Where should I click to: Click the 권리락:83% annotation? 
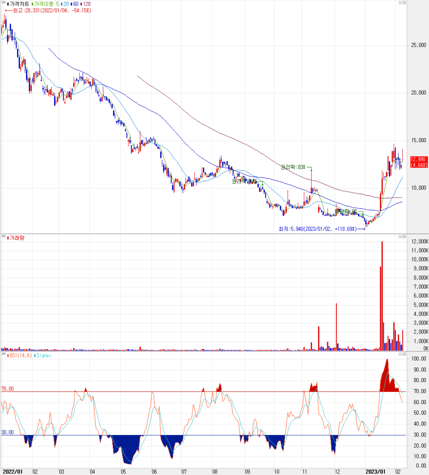(x=293, y=167)
